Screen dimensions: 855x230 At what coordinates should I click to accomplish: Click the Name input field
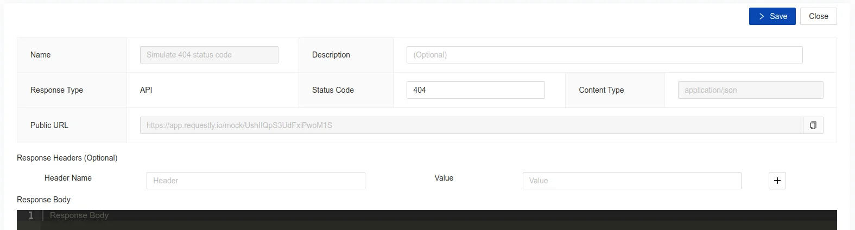[209, 55]
